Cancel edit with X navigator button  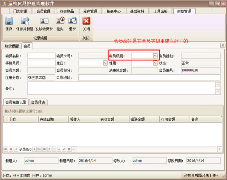pyautogui.click(x=69, y=149)
